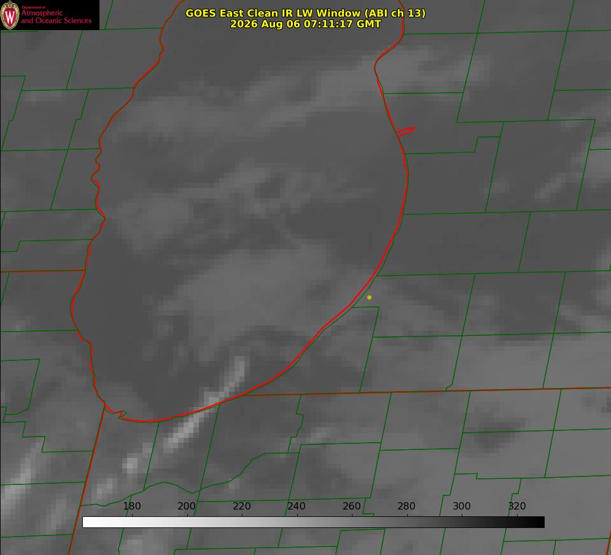Select the 320 colorbar tick label

click(x=516, y=506)
